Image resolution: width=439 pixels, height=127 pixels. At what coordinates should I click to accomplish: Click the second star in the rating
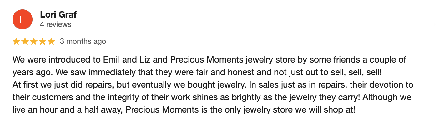(x=25, y=41)
